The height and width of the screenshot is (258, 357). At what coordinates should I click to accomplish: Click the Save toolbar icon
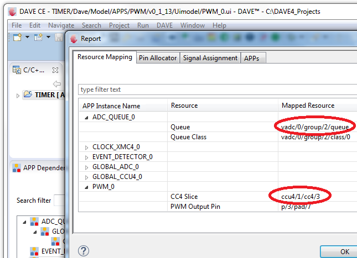(59, 37)
